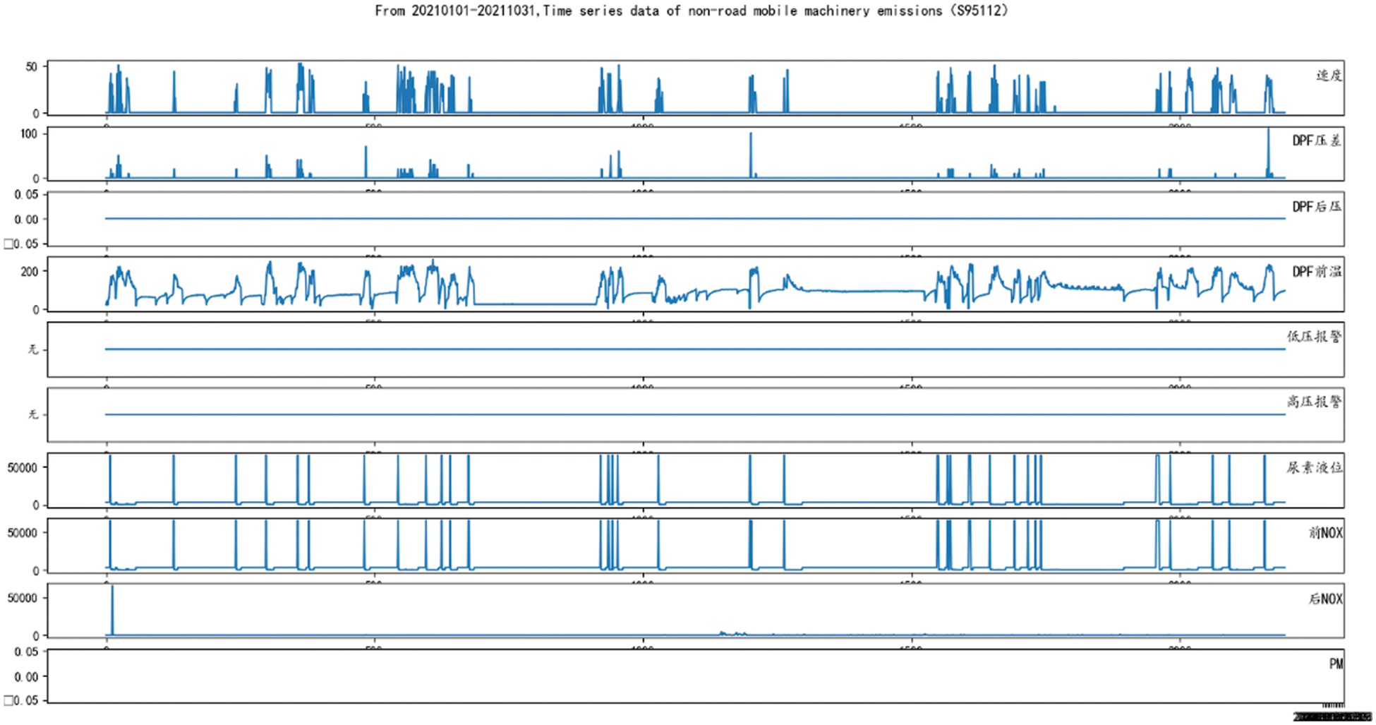This screenshot has width=1376, height=725.
Task: Click the 100 tick on DPF压差 y-axis
Action: pyautogui.click(x=29, y=133)
